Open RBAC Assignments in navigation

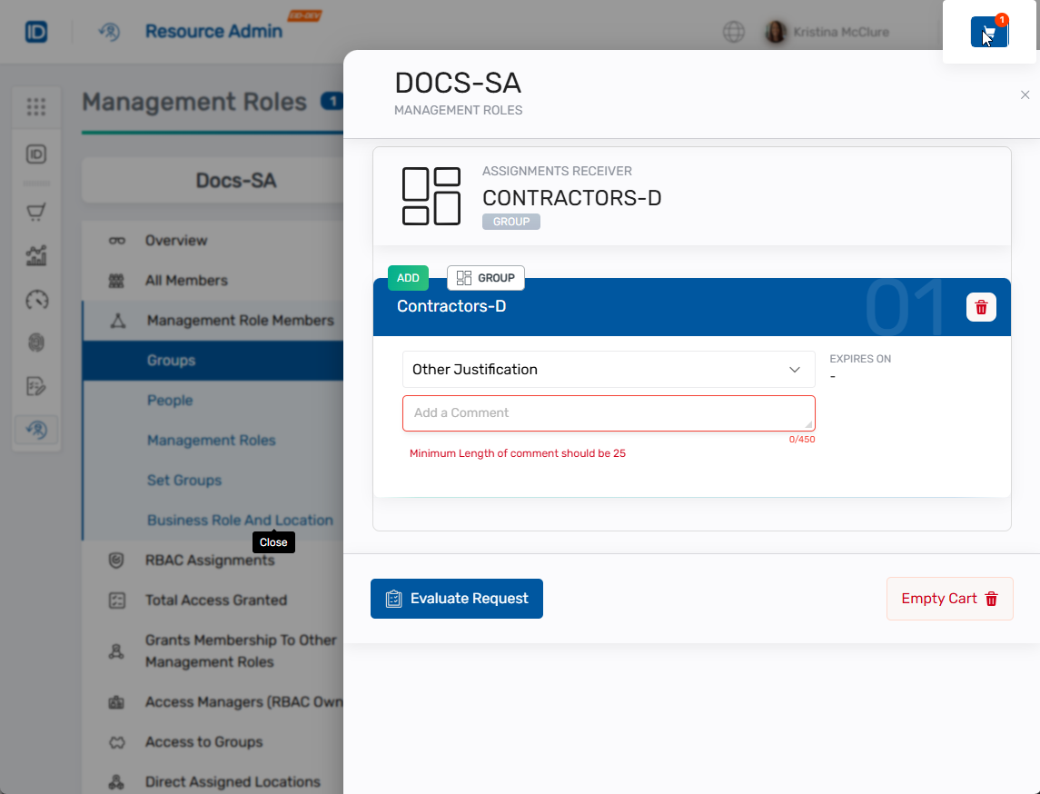pyautogui.click(x=209, y=561)
